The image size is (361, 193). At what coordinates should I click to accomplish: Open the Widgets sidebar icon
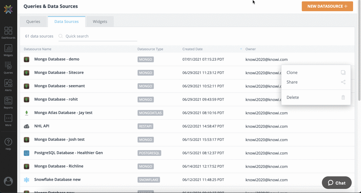[x=8, y=50]
